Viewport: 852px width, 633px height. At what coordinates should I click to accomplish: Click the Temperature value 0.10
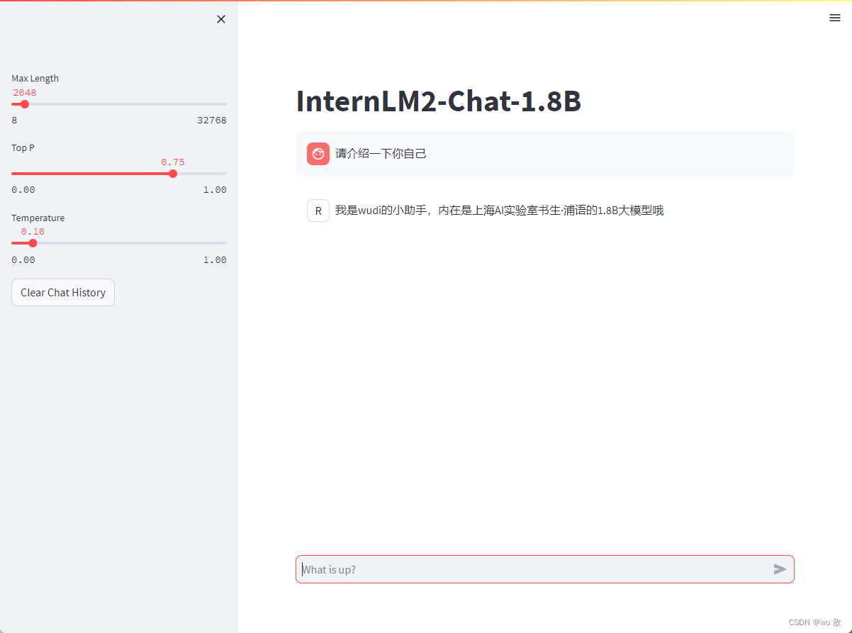(x=33, y=232)
